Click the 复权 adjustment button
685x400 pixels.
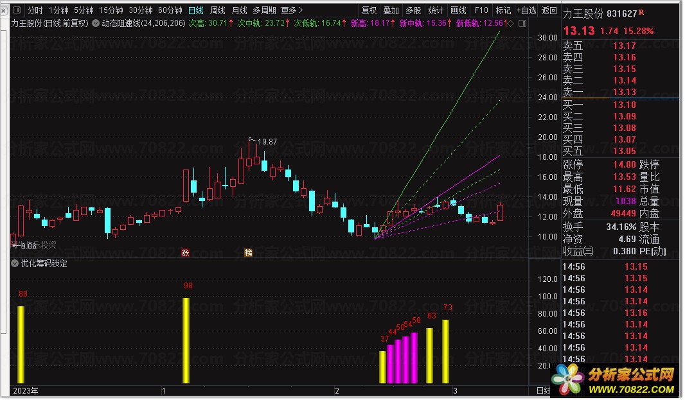point(369,10)
